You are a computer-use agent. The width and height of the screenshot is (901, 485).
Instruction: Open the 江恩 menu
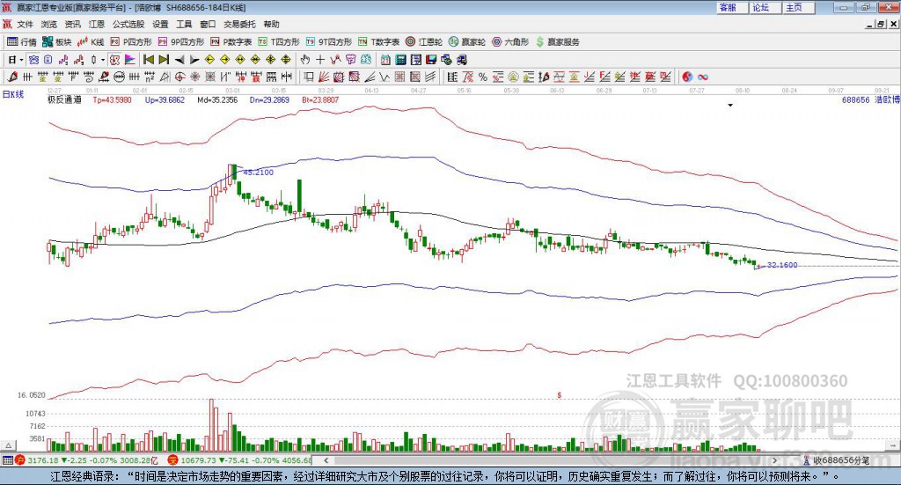click(97, 24)
